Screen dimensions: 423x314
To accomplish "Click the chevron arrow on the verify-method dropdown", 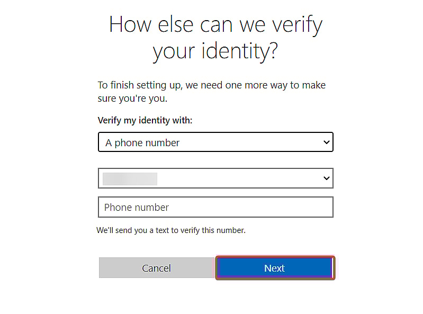I will (x=327, y=142).
